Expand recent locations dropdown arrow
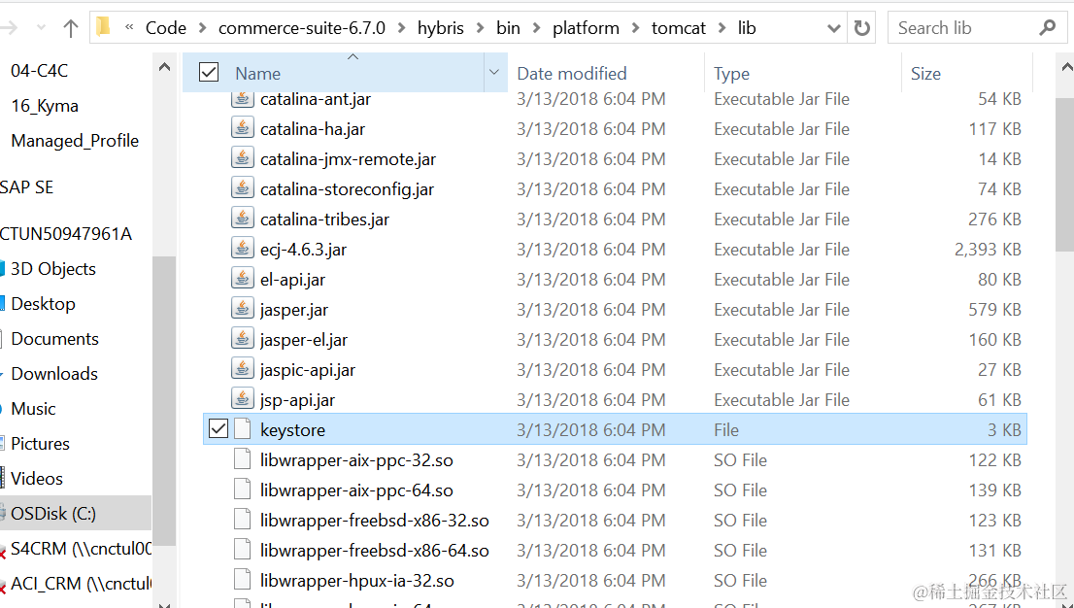Viewport: 1074px width, 608px height. point(41,28)
